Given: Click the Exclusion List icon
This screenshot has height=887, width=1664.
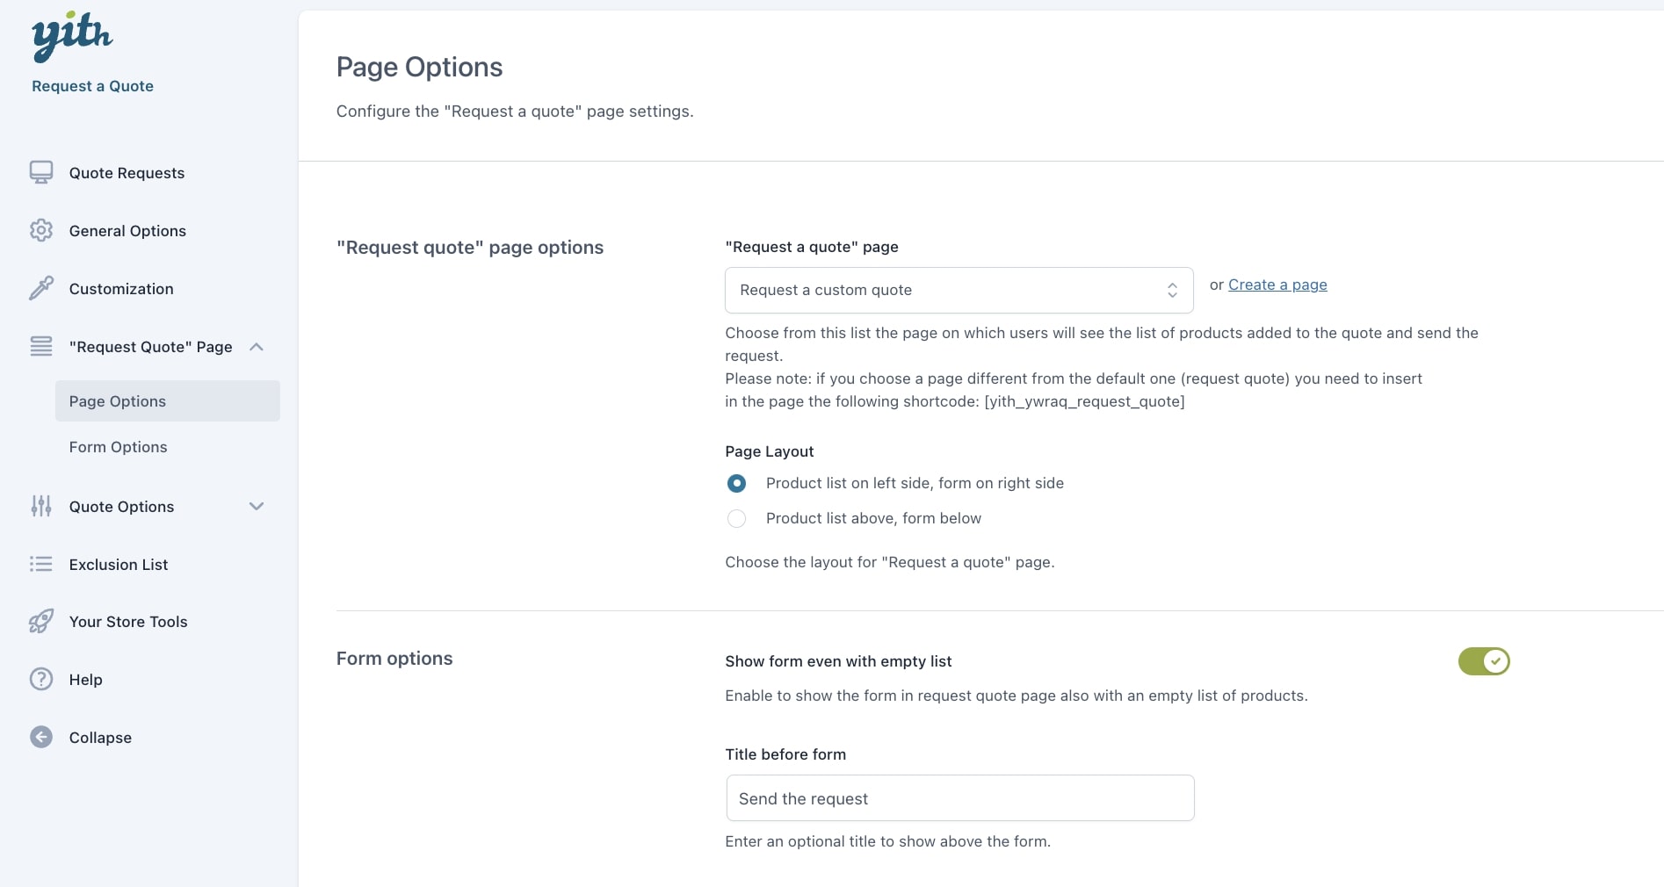Looking at the screenshot, I should (x=41, y=565).
